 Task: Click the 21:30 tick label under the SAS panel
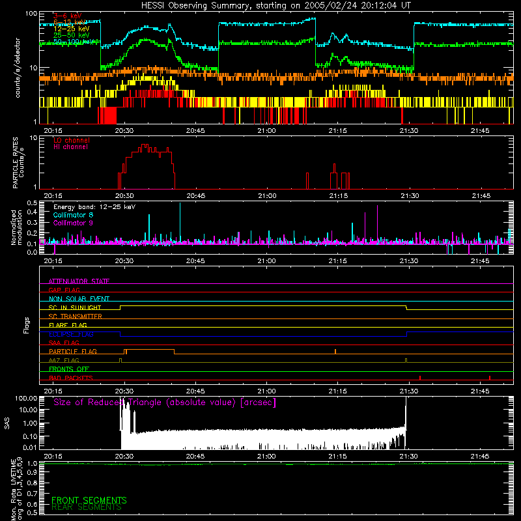tap(409, 457)
